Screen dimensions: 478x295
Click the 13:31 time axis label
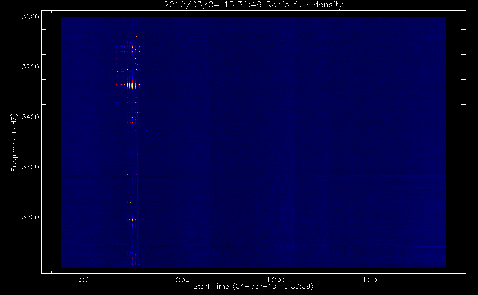(x=83, y=279)
